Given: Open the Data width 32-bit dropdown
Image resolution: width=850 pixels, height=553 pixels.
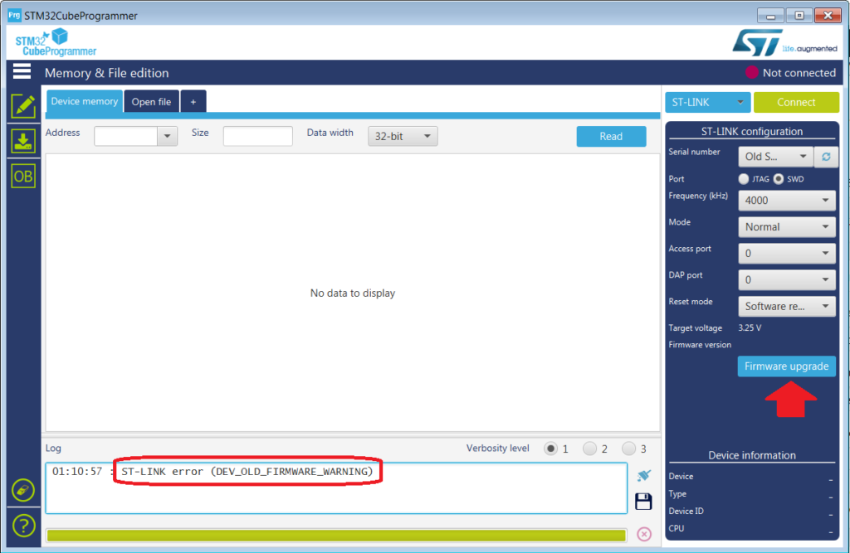Looking at the screenshot, I should click(403, 136).
